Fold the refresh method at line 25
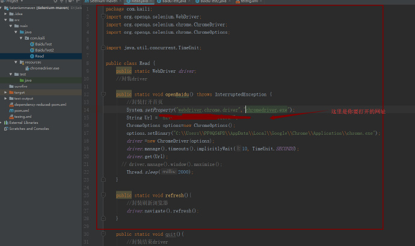This screenshot has height=246, width=415. (103, 195)
